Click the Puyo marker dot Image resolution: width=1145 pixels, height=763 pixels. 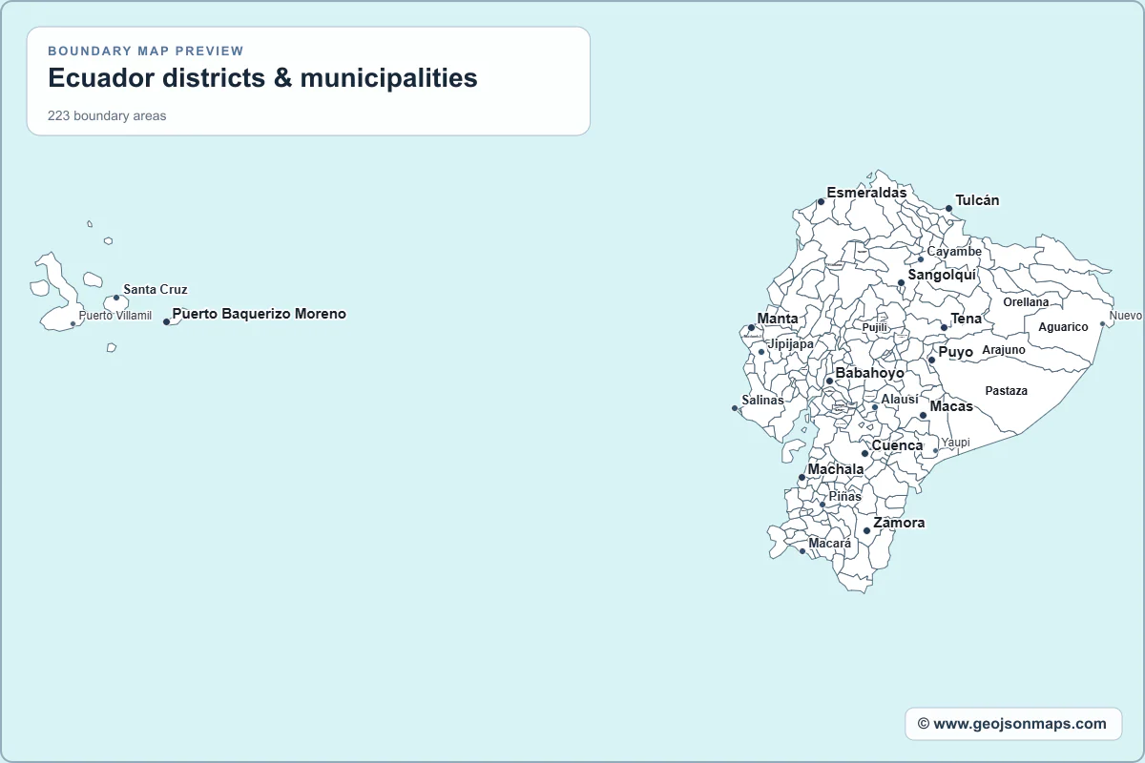(931, 360)
